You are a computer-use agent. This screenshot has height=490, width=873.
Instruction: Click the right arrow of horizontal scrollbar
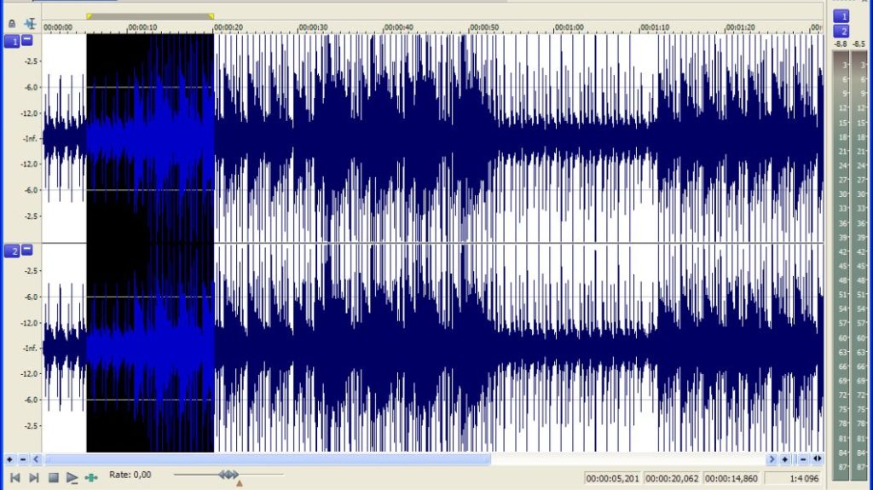pos(772,459)
